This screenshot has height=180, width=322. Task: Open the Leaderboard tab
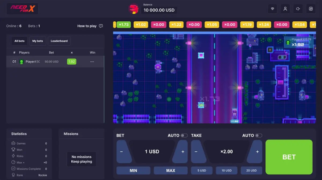[x=59, y=41]
